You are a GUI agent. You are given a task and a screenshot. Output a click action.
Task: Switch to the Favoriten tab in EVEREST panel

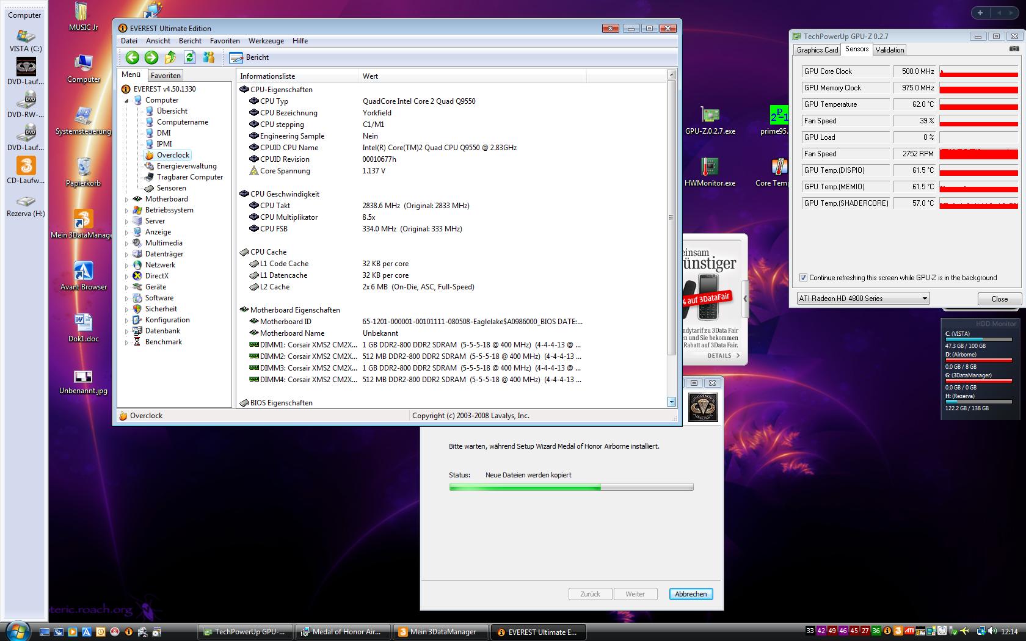(166, 76)
